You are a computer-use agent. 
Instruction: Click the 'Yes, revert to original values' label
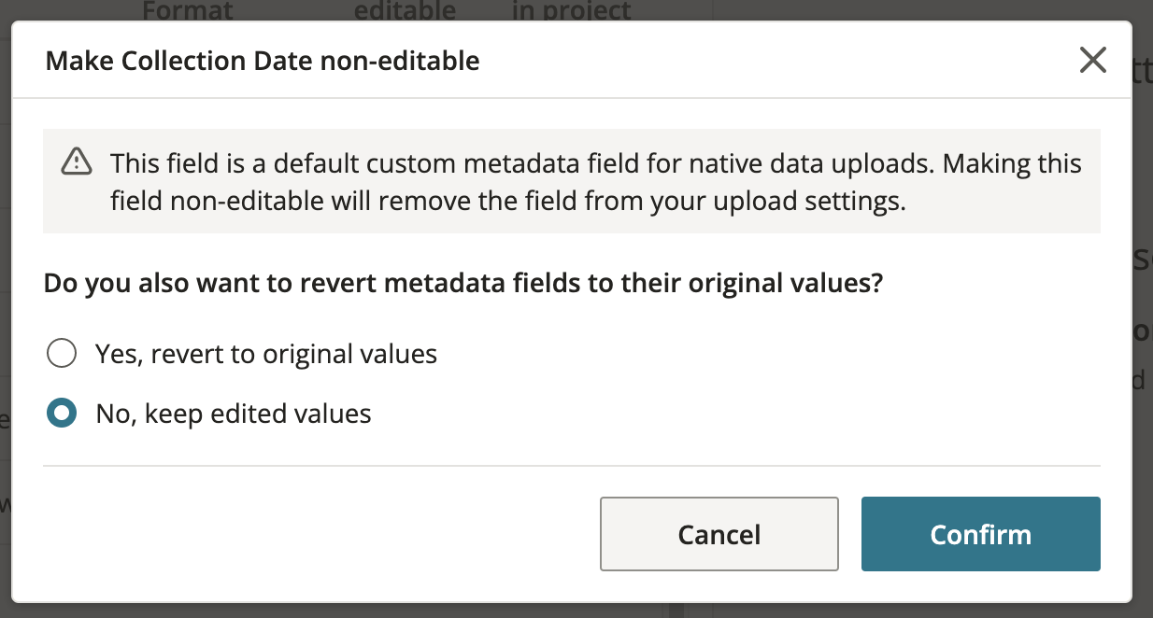(x=266, y=354)
